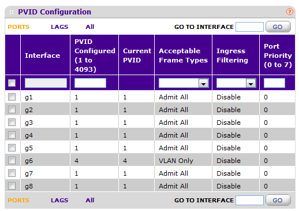Viewport: 299px width, 211px height.
Task: Click the Port Priority input field
Action: pyautogui.click(x=274, y=83)
